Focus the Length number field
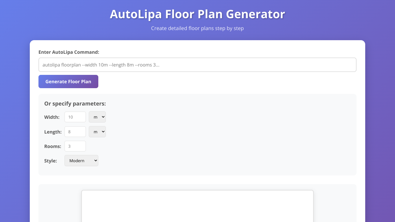This screenshot has height=222, width=395. click(x=75, y=132)
